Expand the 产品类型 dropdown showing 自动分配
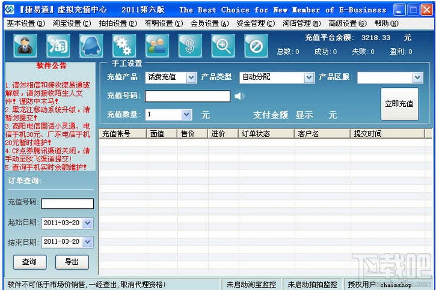The width and height of the screenshot is (436, 290). [309, 77]
